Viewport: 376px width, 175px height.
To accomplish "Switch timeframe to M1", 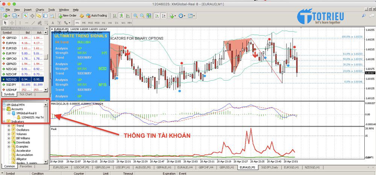I will 77,23.
